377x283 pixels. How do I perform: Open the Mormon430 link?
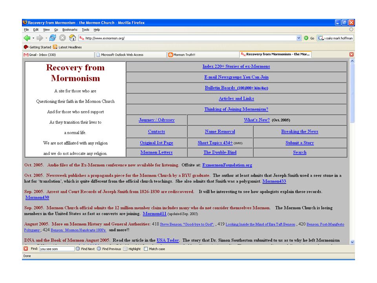click(37, 197)
